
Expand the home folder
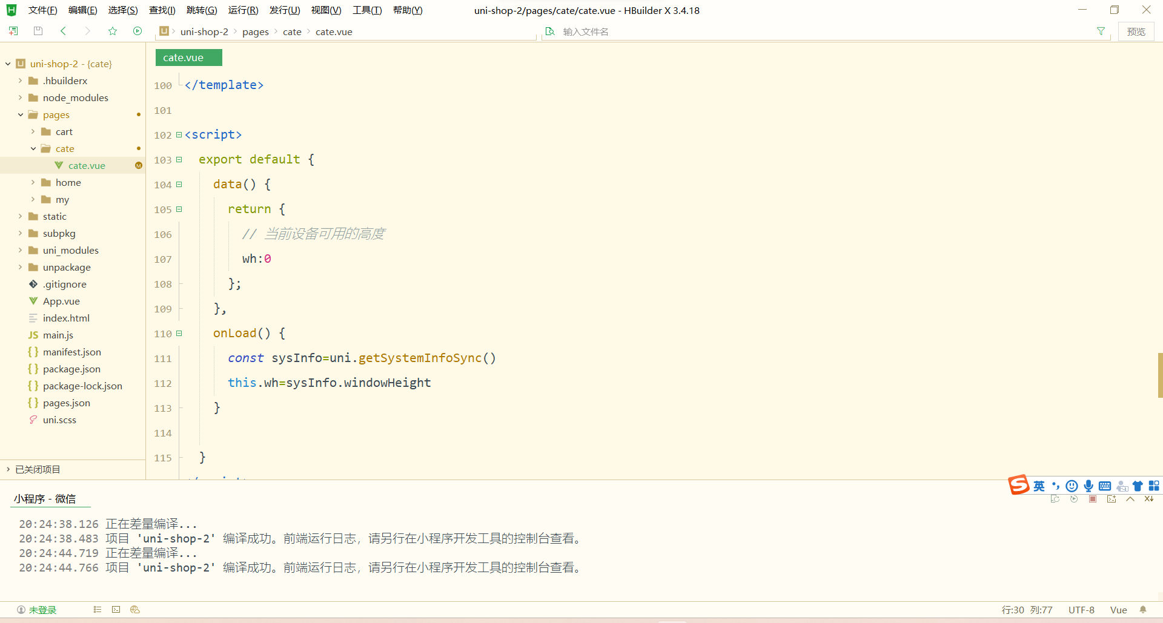33,182
